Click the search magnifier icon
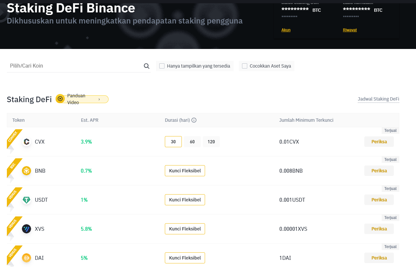Image resolution: width=416 pixels, height=267 pixels. point(147,66)
